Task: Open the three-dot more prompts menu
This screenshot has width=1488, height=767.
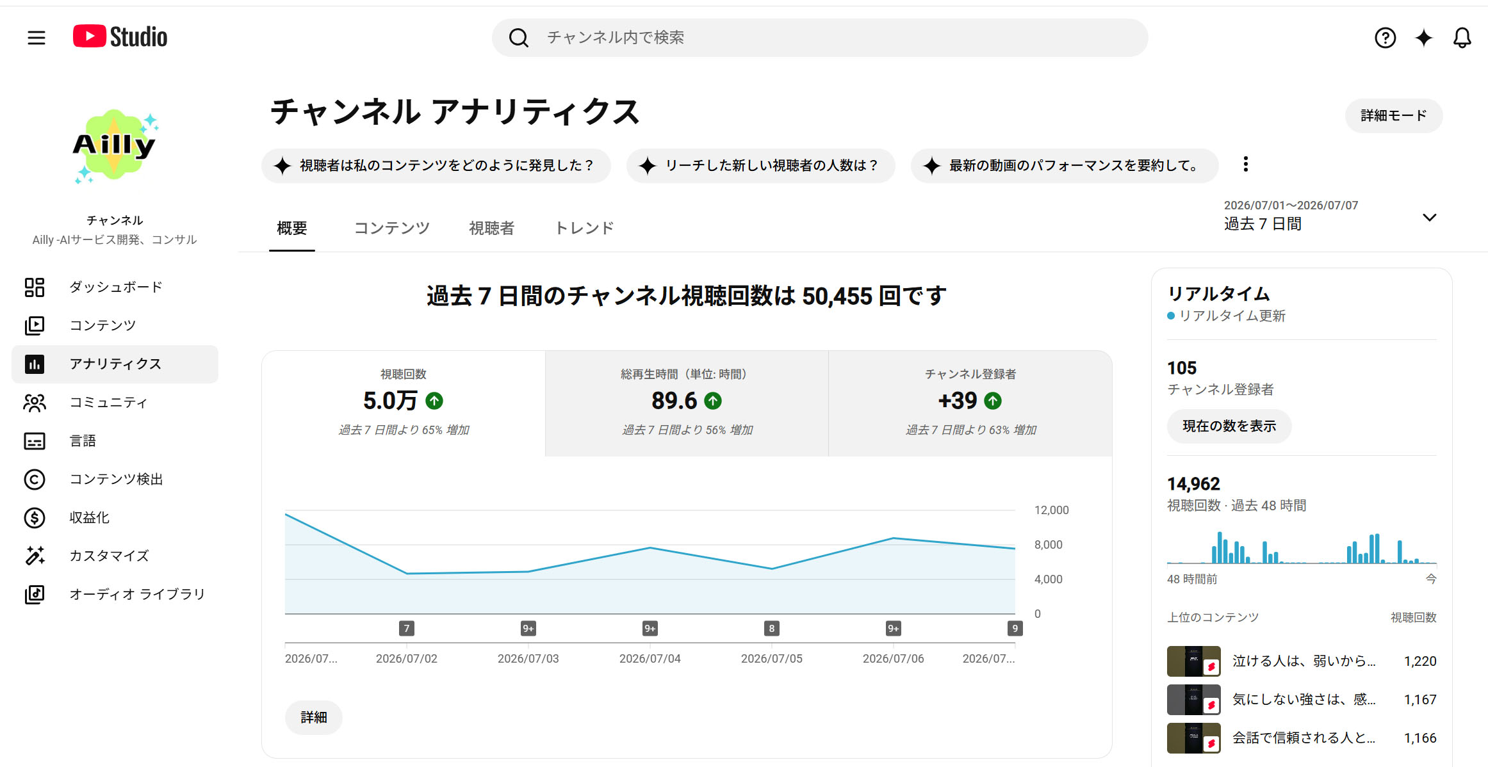Action: point(1246,165)
